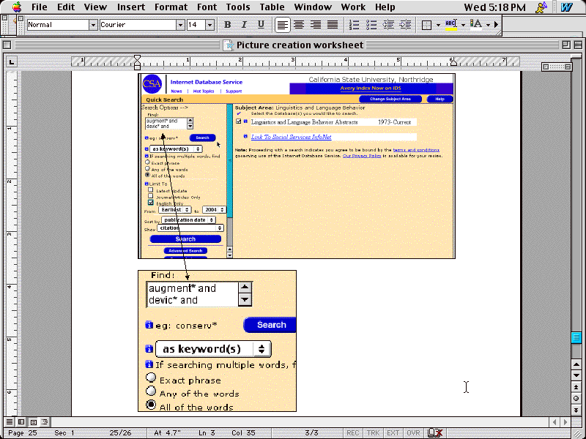Toggle EXT extend selection in the status bar
Screen dimensions: 586x439
[x=393, y=433]
